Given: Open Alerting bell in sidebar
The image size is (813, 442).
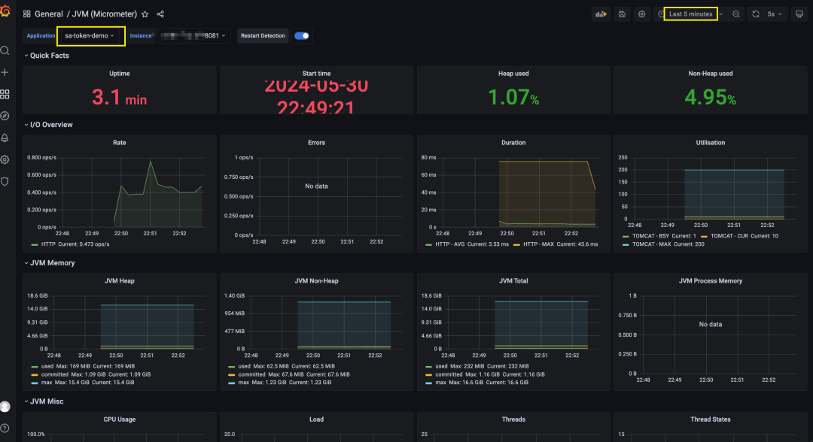Looking at the screenshot, I should coord(5,138).
